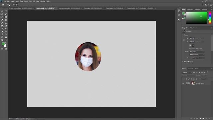Switch to the Swatches tab
This screenshot has height=120, width=213.
coord(190,10)
